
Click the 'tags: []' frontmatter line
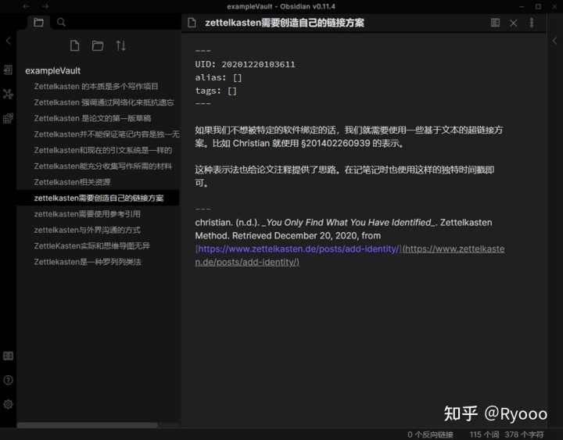pyautogui.click(x=216, y=91)
